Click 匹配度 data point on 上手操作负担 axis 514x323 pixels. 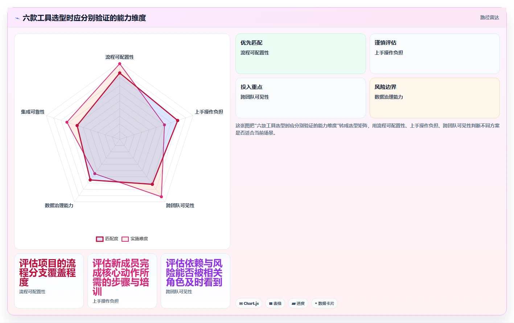177,120
